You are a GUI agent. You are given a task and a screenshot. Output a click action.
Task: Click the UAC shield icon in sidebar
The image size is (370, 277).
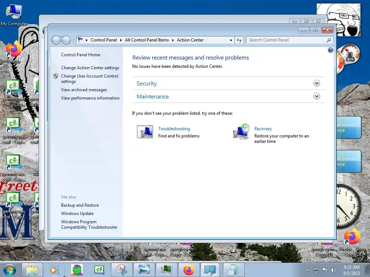(55, 76)
